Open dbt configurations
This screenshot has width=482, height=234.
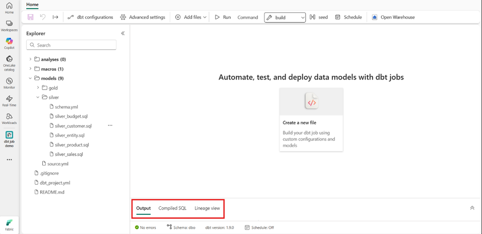[90, 17]
